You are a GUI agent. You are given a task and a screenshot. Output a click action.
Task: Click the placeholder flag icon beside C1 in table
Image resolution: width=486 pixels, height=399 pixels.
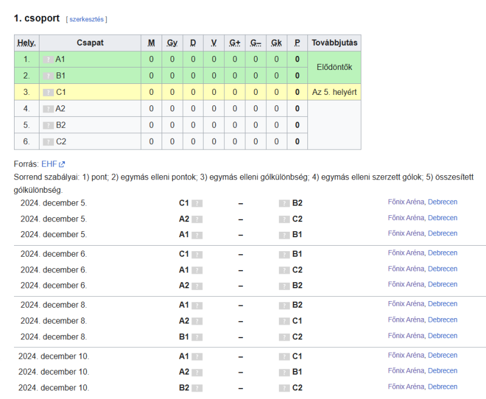[x=48, y=92]
